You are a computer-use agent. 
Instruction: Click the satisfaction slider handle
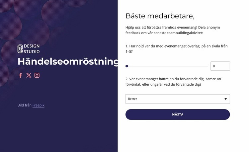[x=127, y=66]
